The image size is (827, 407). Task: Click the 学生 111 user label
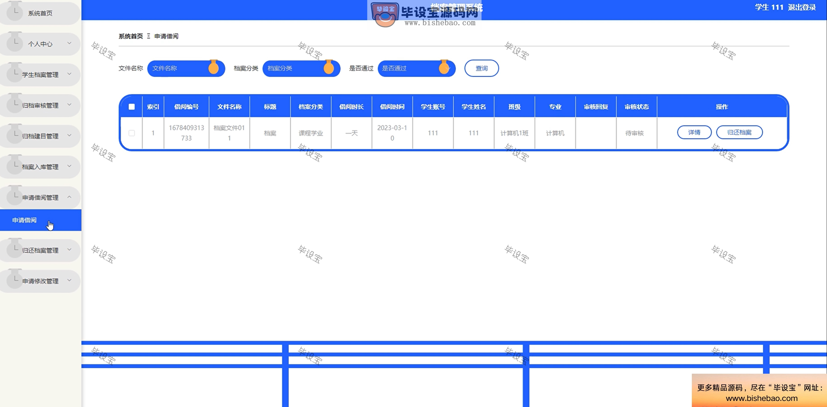tap(769, 7)
